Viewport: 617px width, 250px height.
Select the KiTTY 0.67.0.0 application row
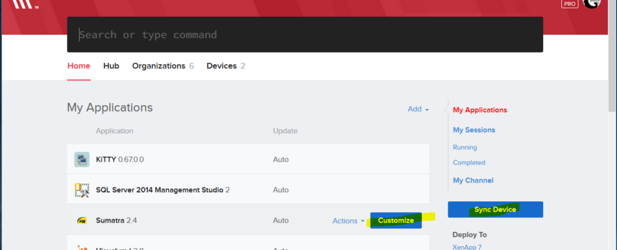point(248,159)
